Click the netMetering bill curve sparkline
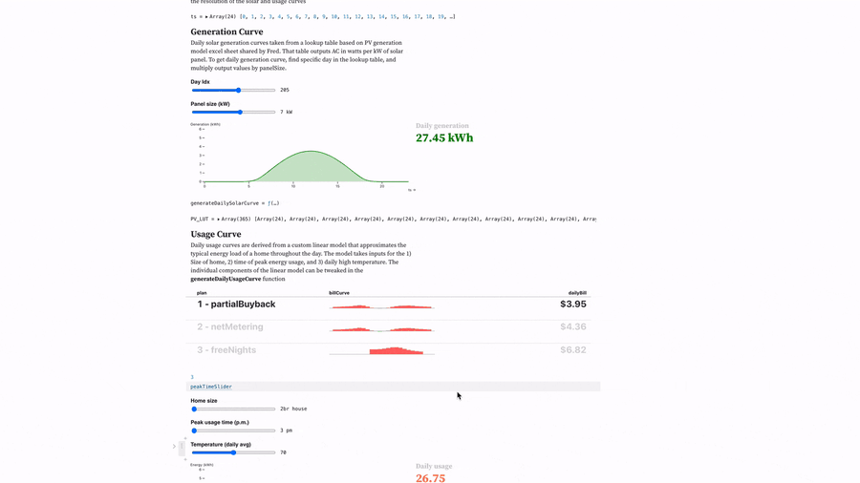This screenshot has height=483, width=860. tap(381, 329)
